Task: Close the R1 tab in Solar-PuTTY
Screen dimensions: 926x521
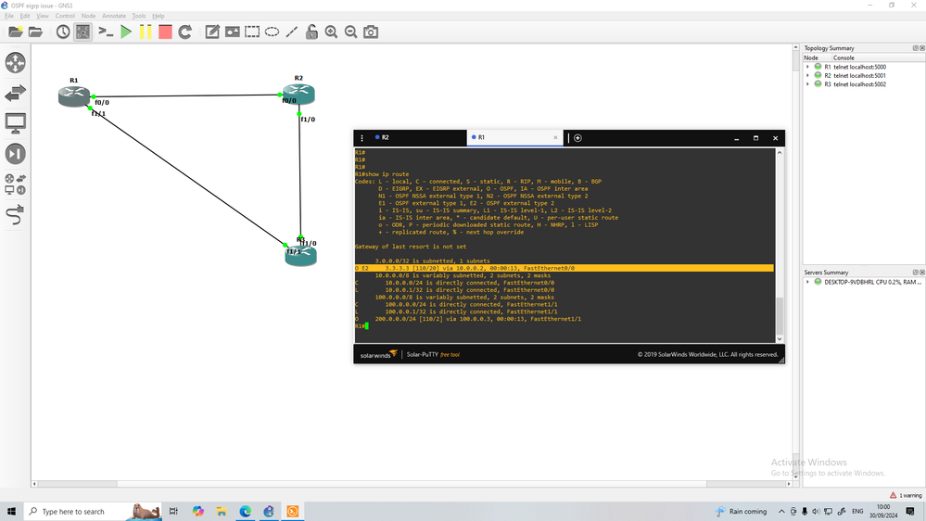Action: pos(555,137)
